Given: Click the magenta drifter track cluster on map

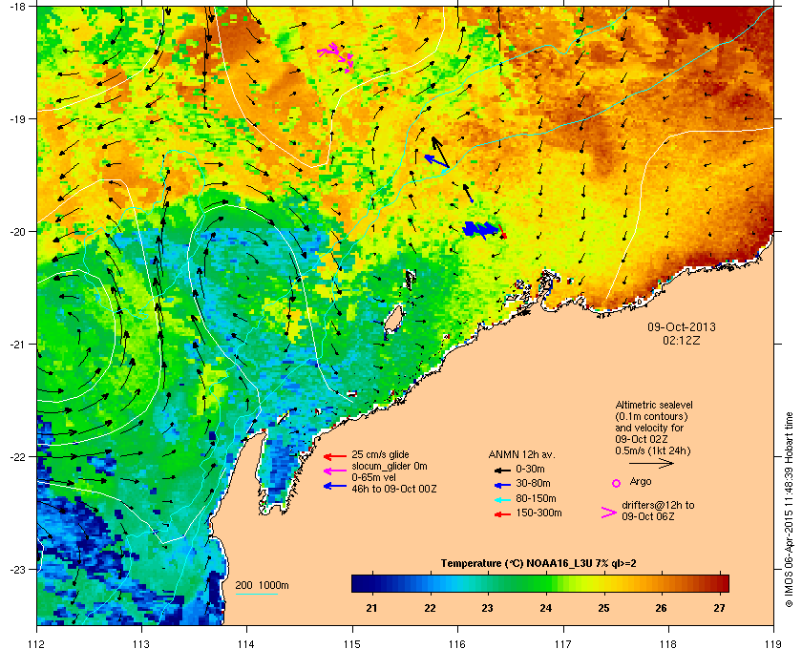Looking at the screenshot, I should pos(336,56).
